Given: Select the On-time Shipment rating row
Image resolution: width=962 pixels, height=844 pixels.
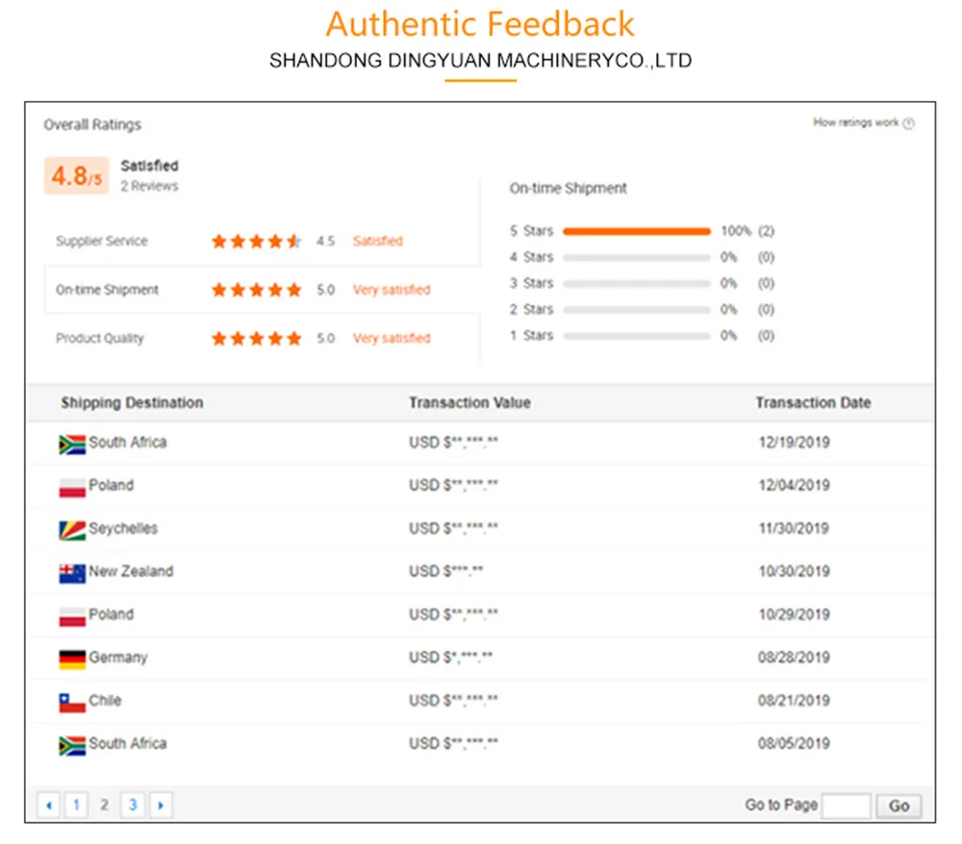Looking at the screenshot, I should 262,290.
